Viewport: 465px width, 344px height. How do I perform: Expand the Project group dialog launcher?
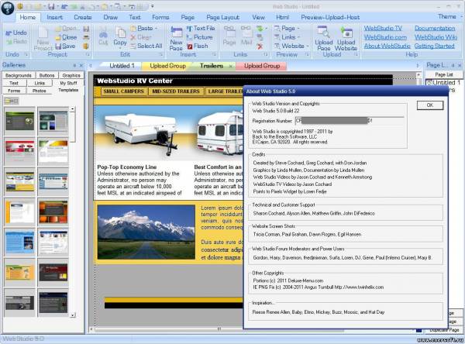click(88, 54)
